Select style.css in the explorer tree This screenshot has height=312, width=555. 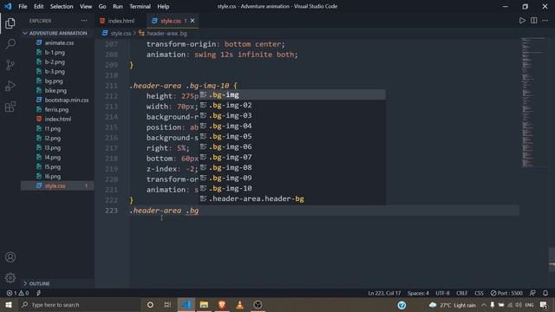(58, 185)
